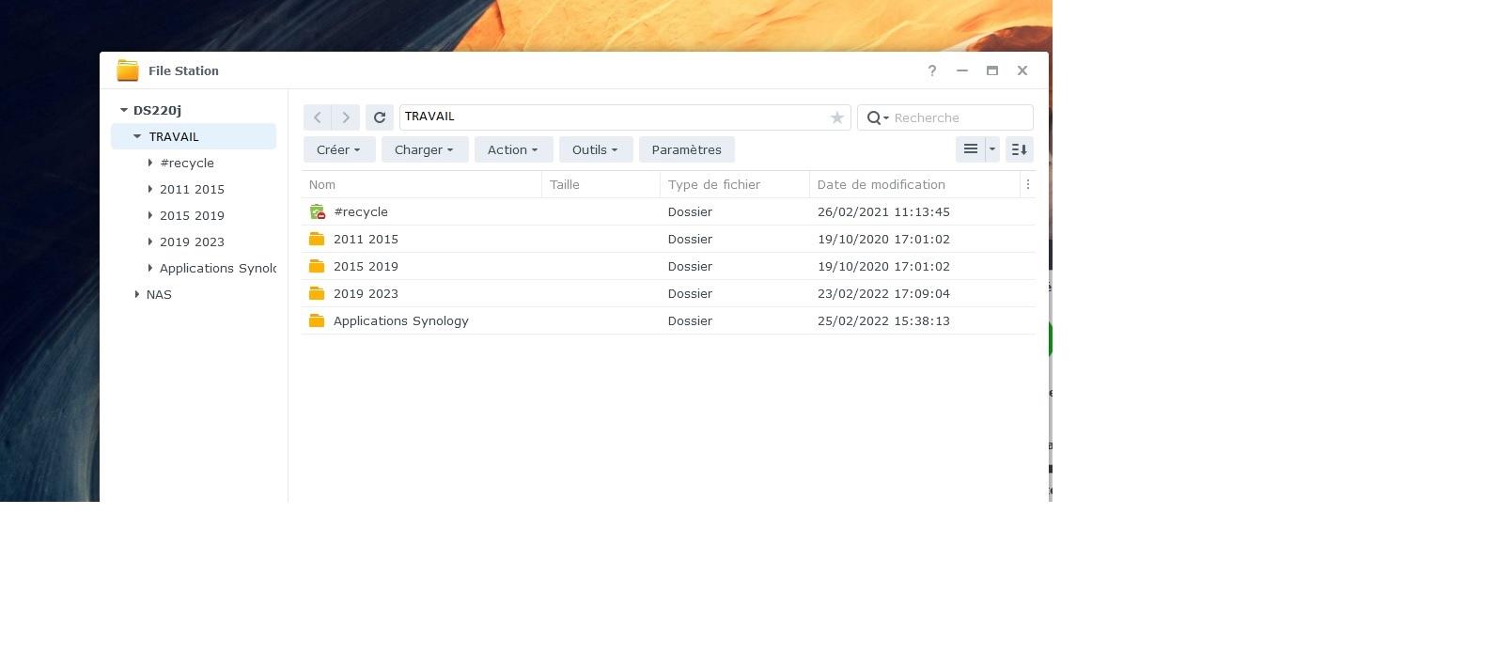1498x655 pixels.
Task: Open the Action menu
Action: pyautogui.click(x=512, y=149)
